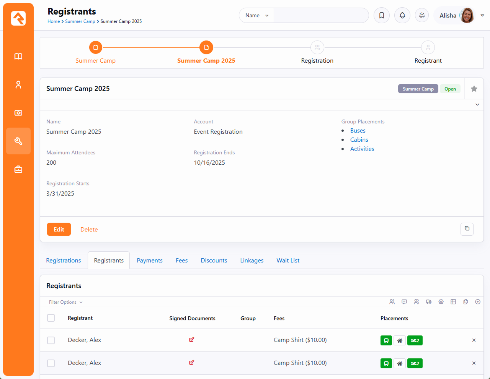490x379 pixels.
Task: Click the bookmark icon in the header
Action: pos(382,15)
